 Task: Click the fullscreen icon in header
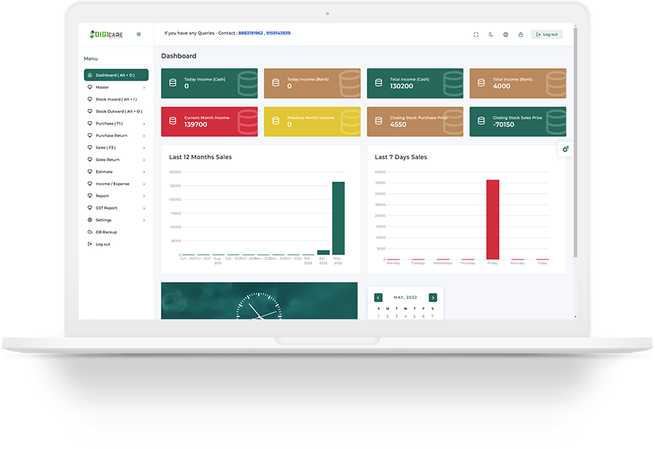click(x=476, y=35)
